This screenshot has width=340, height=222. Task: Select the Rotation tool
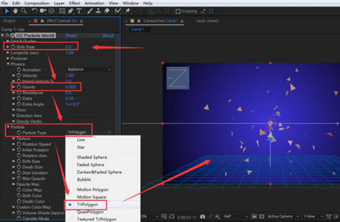pyautogui.click(x=34, y=11)
